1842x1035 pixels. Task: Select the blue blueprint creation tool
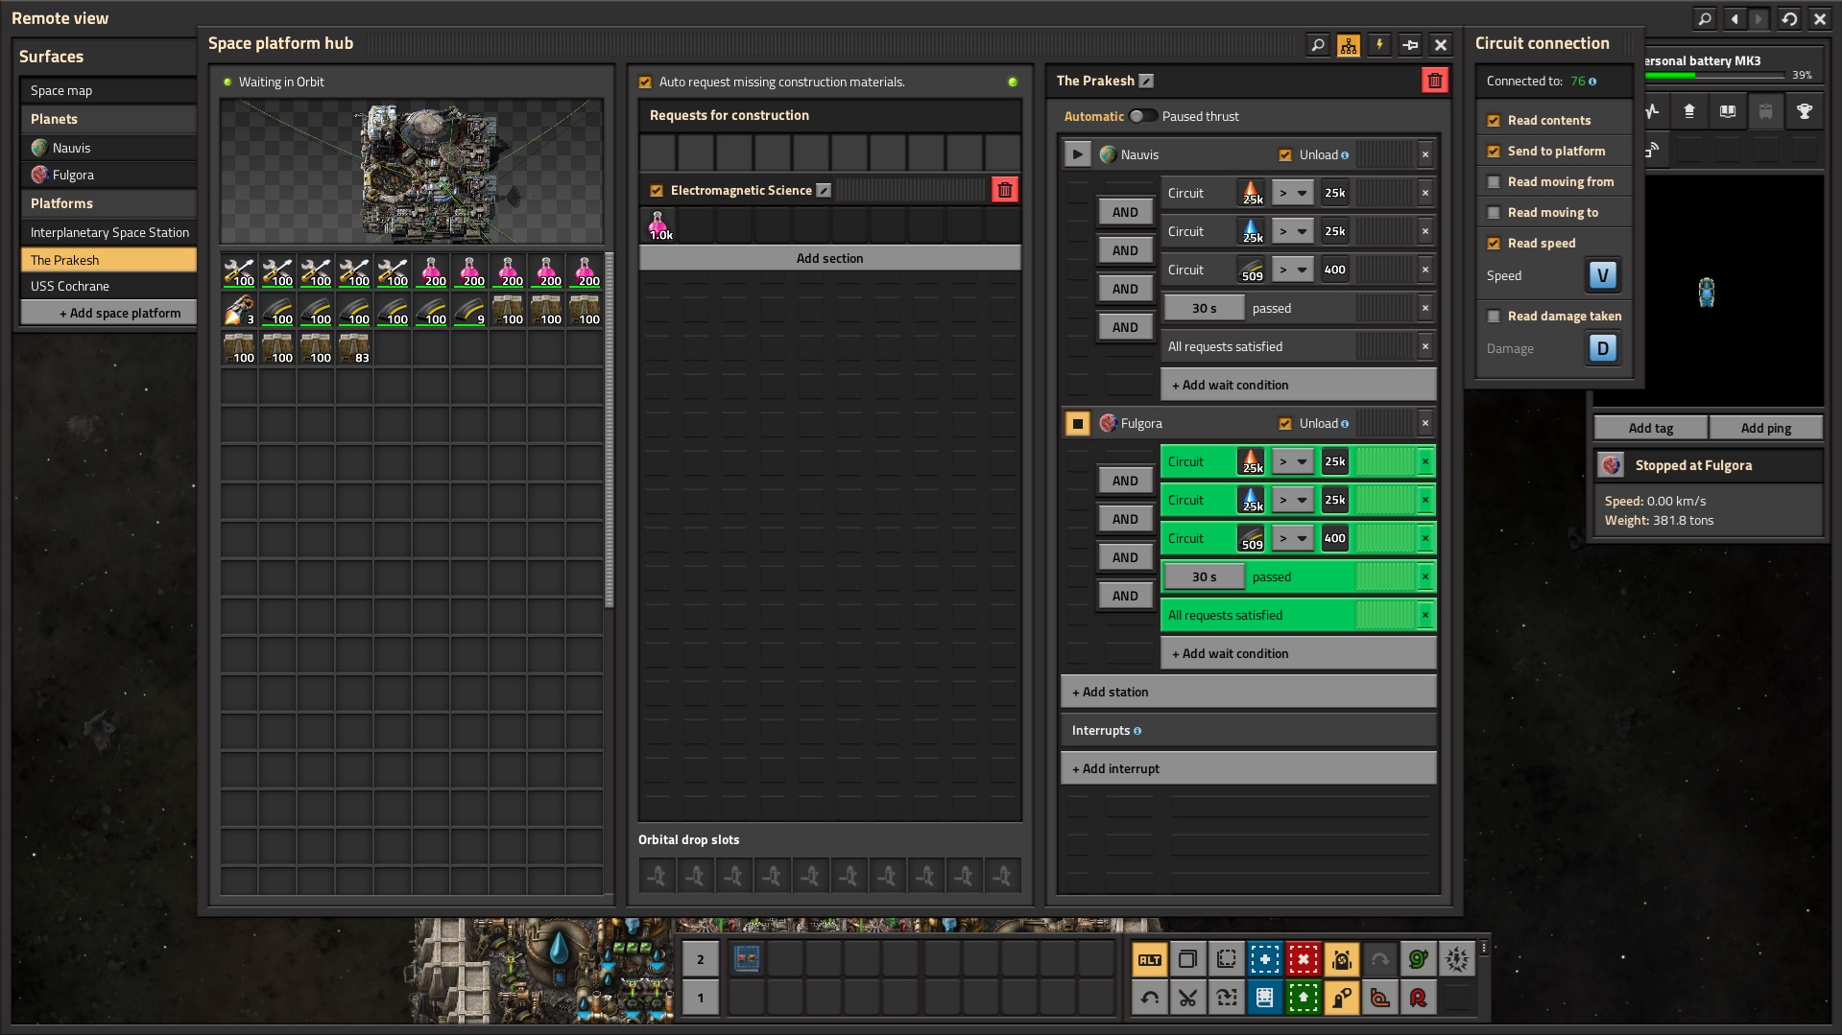[1264, 959]
